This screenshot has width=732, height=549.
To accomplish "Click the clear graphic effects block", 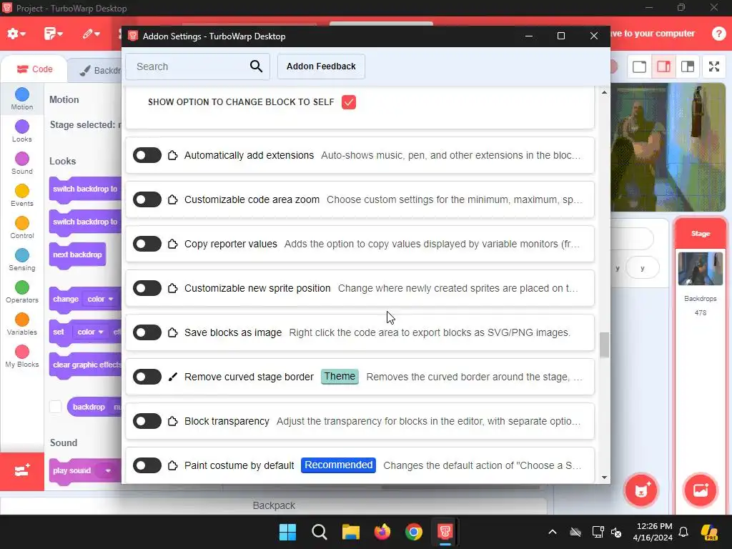I will coord(86,365).
